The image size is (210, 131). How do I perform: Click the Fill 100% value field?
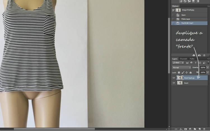[x=203, y=73]
